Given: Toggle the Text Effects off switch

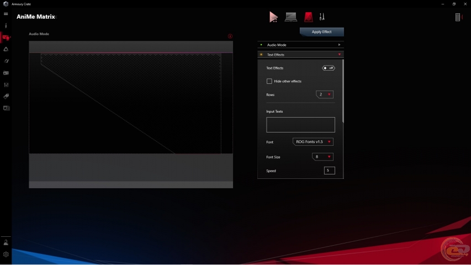Looking at the screenshot, I should 329,68.
